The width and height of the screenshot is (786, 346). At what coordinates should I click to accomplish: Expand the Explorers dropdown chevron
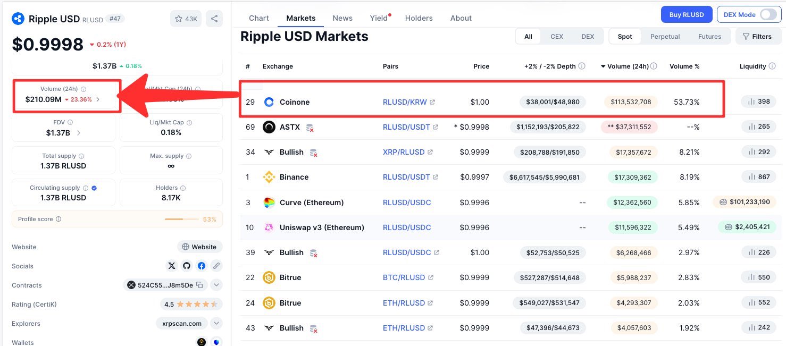(x=216, y=323)
